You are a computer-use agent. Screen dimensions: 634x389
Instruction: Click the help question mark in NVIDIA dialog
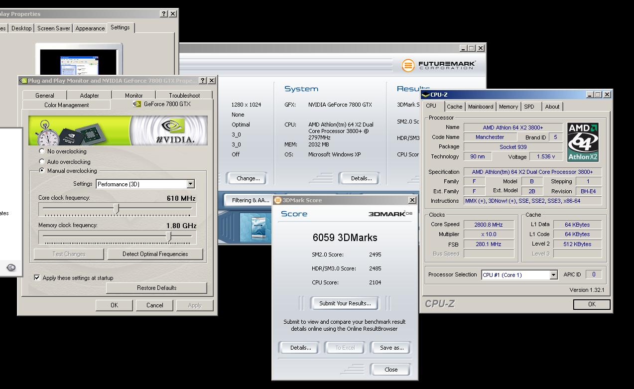pos(203,81)
